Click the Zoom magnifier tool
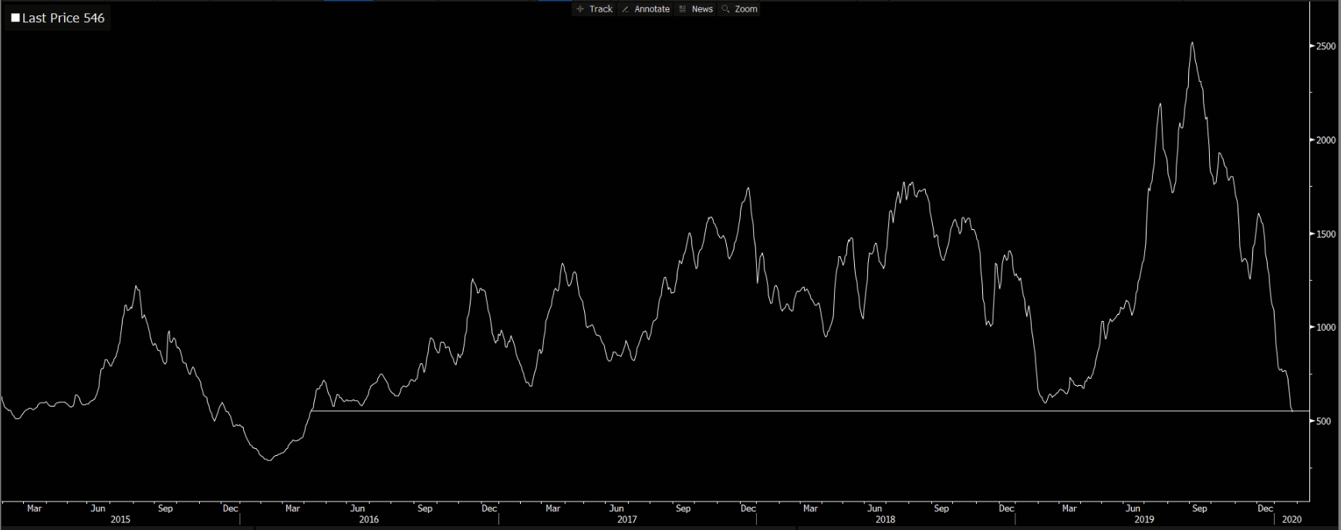Viewport: 1341px width, 530px height. (739, 9)
